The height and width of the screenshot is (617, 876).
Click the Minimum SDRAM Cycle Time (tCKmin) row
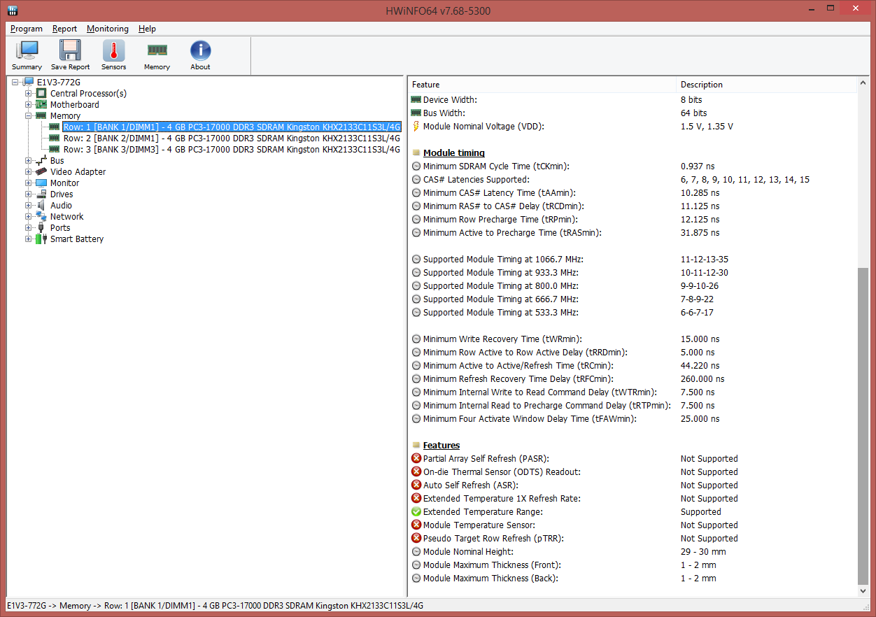[x=633, y=166]
